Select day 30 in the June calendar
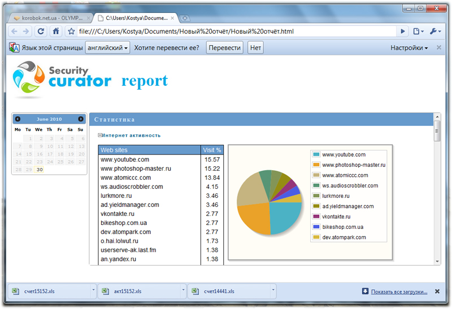Viewport: 452px width, 309px height. (x=40, y=170)
